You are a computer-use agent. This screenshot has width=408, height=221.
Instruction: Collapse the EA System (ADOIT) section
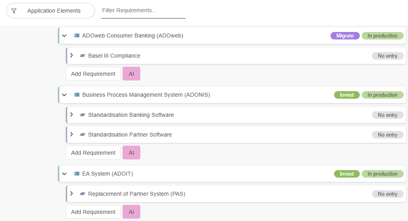click(x=64, y=174)
